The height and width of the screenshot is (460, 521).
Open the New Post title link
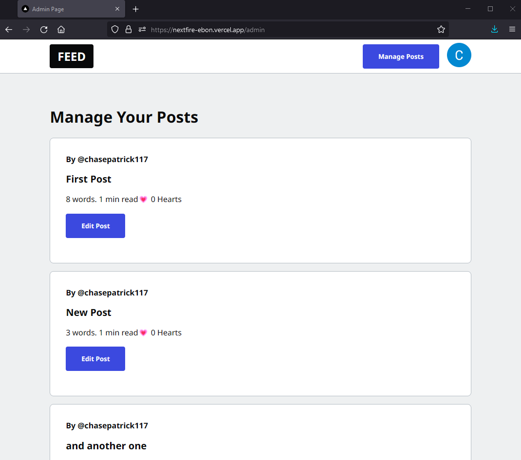click(89, 313)
